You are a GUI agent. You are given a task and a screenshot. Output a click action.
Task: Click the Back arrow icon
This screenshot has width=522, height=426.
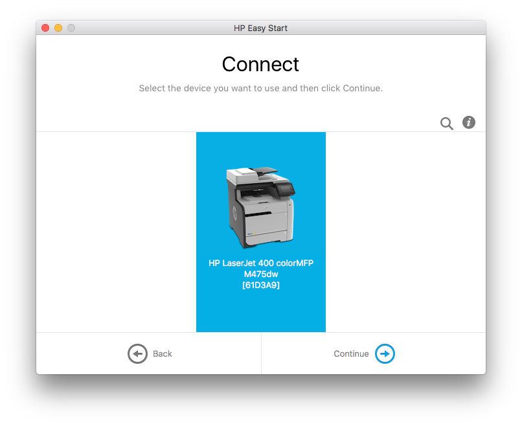pyautogui.click(x=137, y=353)
